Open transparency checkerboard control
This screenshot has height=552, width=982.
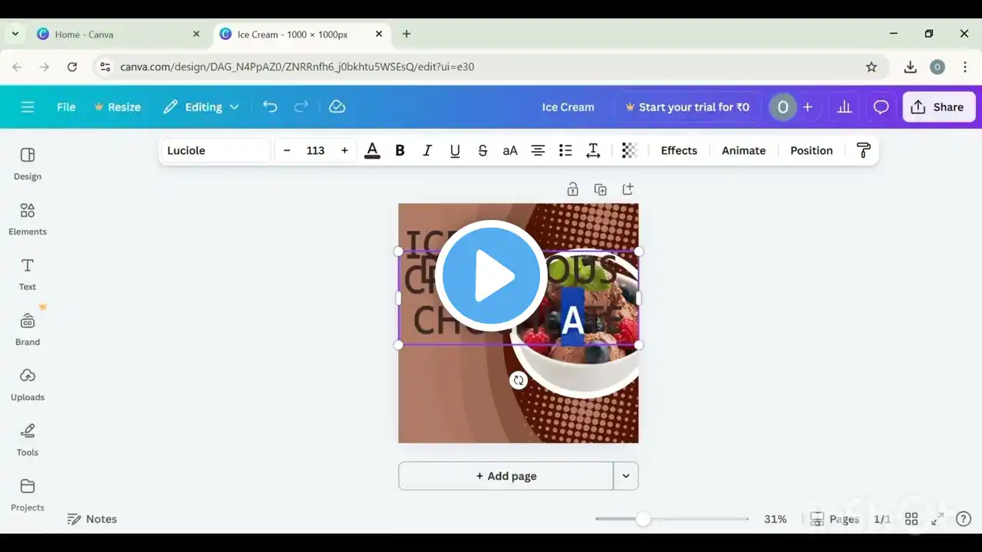[630, 150]
